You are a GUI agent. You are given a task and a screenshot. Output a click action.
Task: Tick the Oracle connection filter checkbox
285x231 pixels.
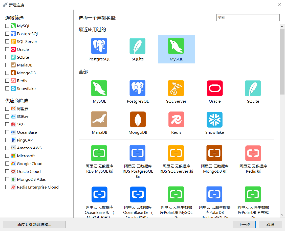[7, 50]
